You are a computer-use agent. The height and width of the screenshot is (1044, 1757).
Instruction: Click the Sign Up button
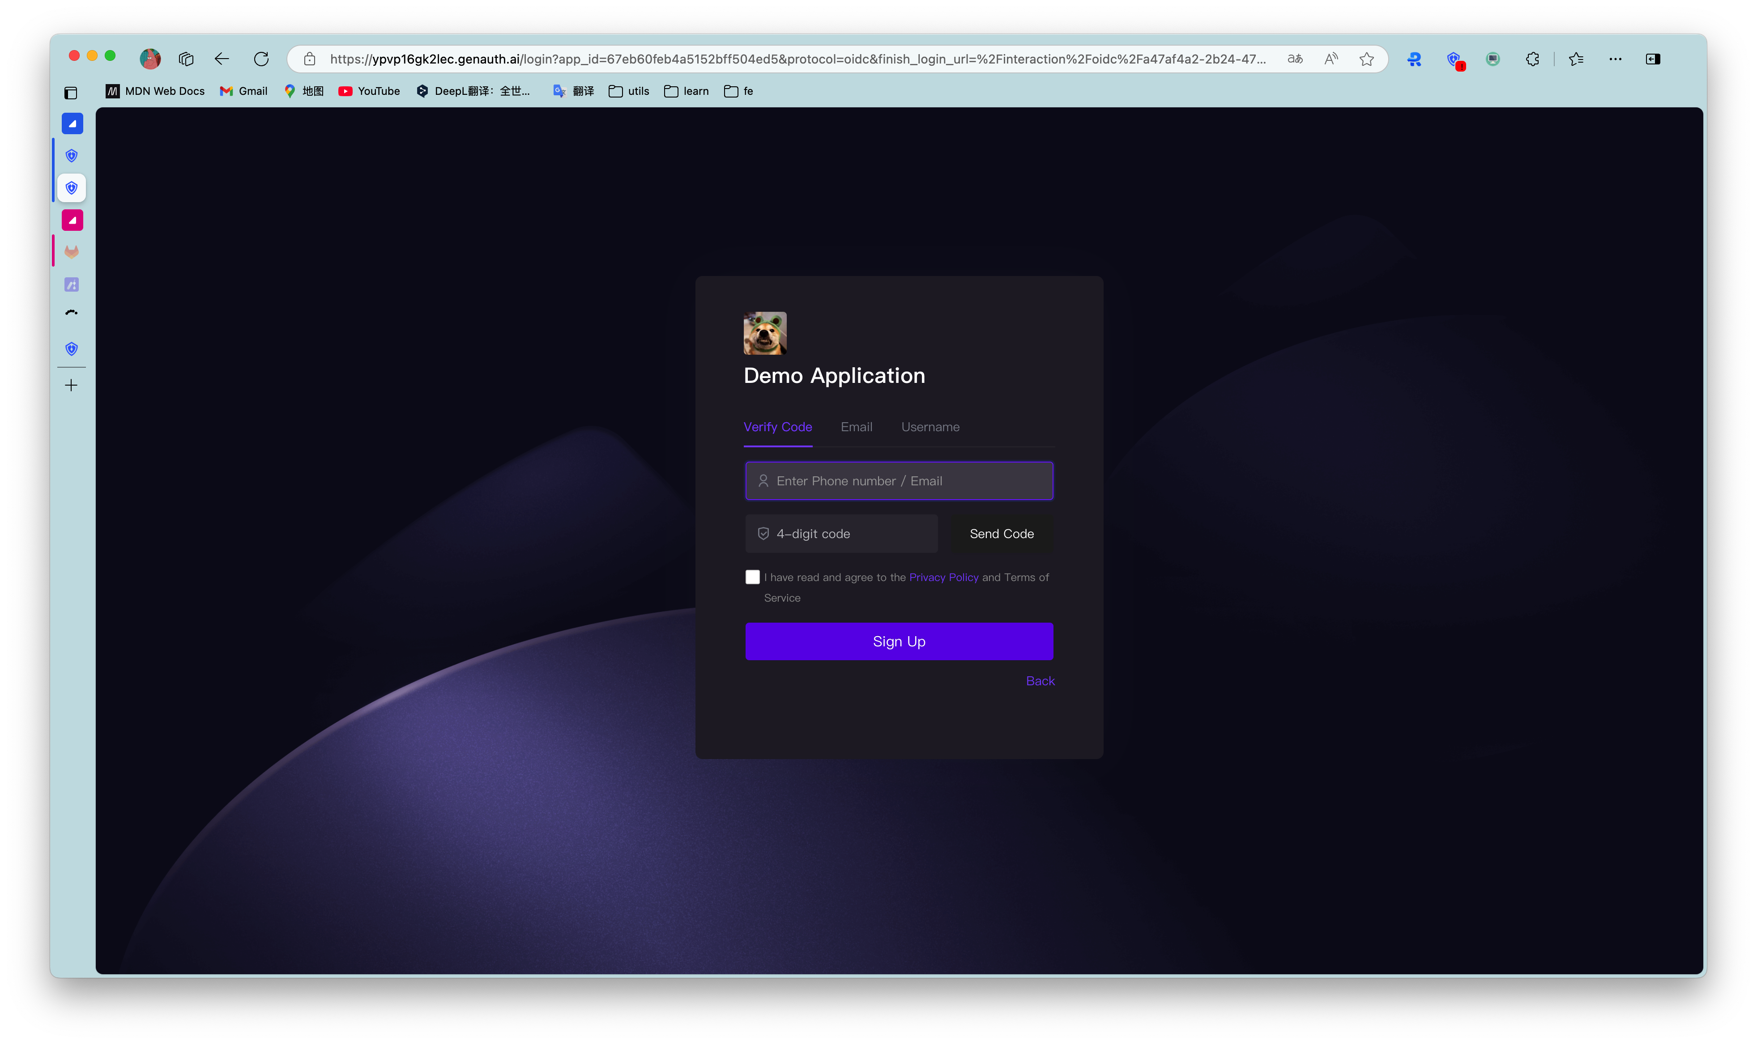899,641
